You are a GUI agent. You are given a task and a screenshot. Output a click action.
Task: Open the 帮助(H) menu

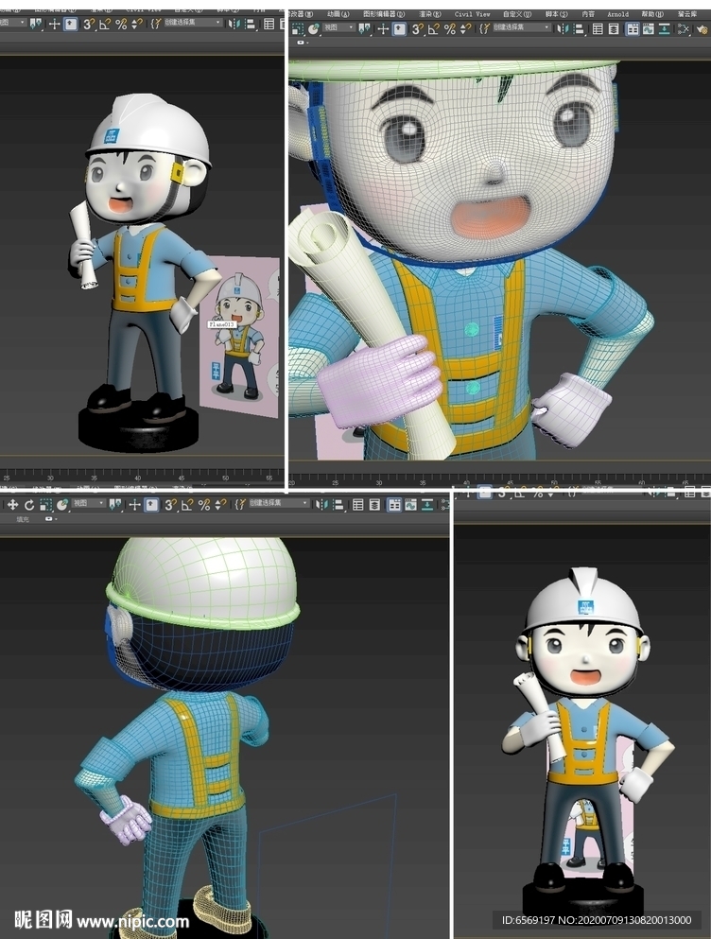[x=652, y=14]
